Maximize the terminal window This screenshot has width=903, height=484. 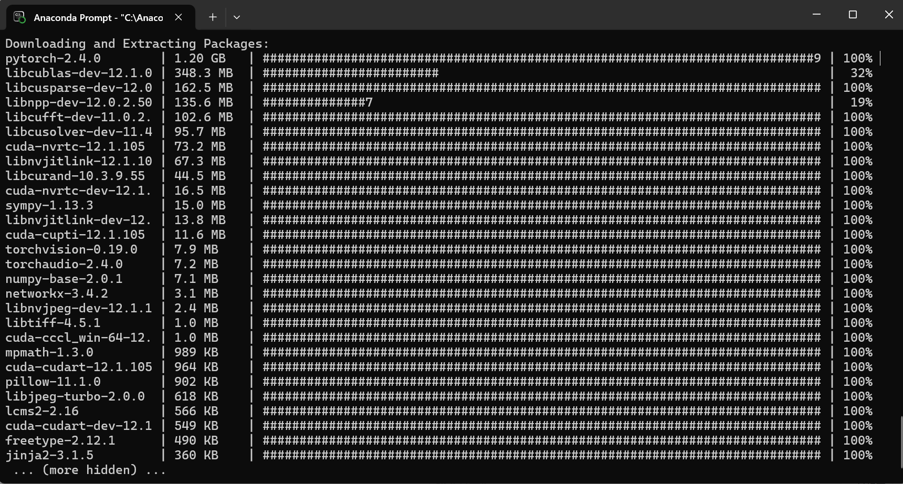pyautogui.click(x=853, y=15)
